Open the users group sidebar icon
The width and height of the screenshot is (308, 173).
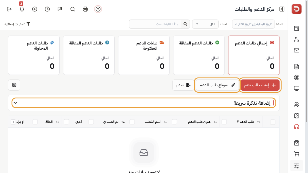(296, 105)
